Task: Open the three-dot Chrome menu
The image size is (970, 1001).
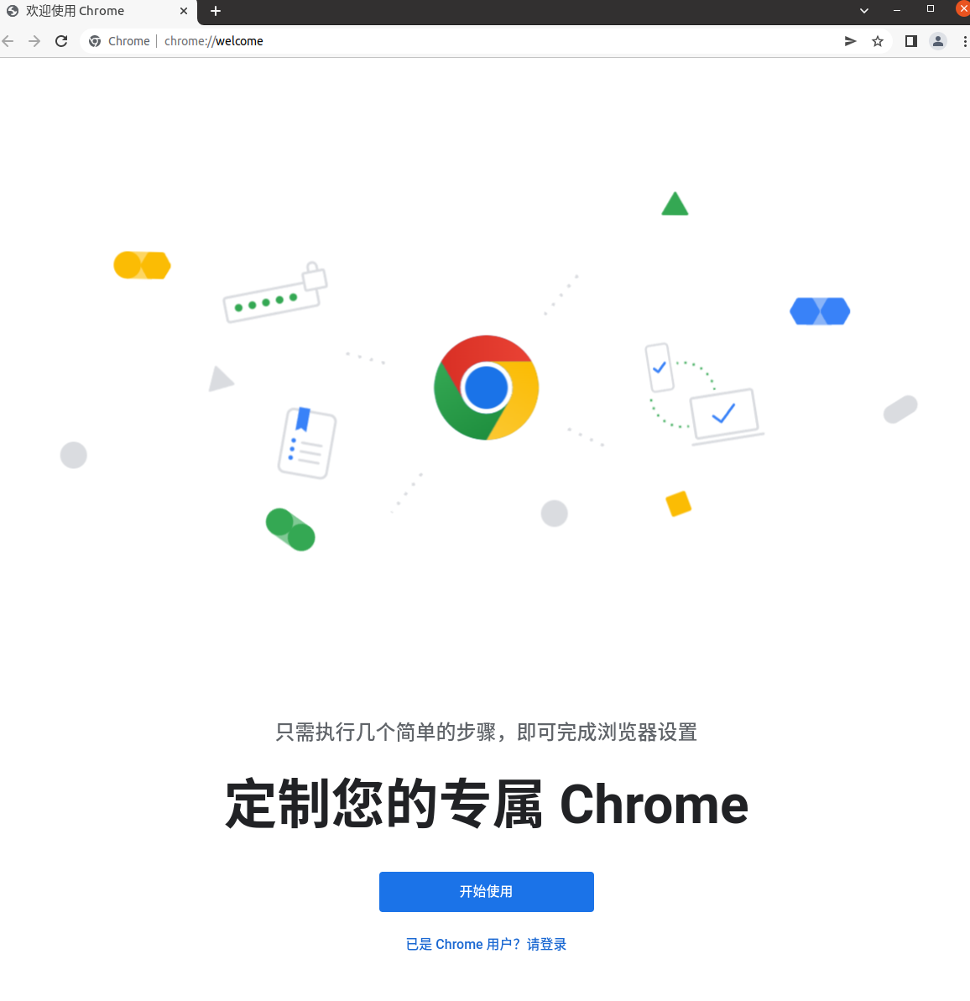Action: 964,41
